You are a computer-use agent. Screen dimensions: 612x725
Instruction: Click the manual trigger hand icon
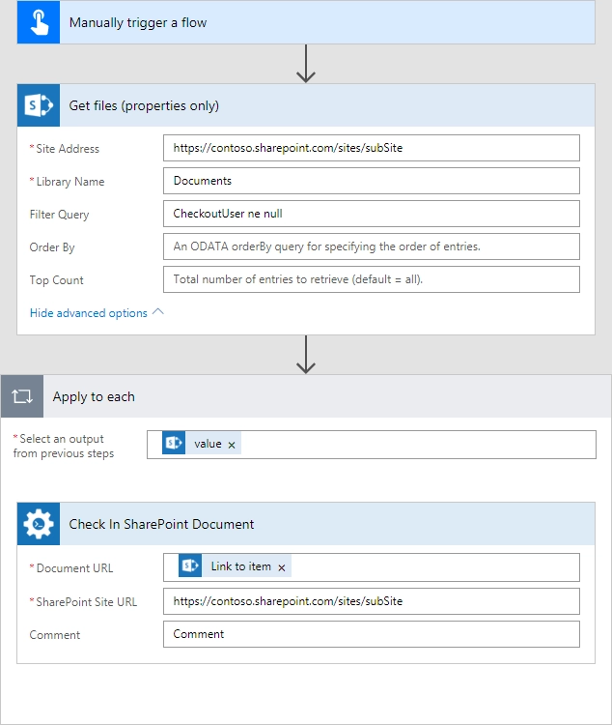(39, 22)
